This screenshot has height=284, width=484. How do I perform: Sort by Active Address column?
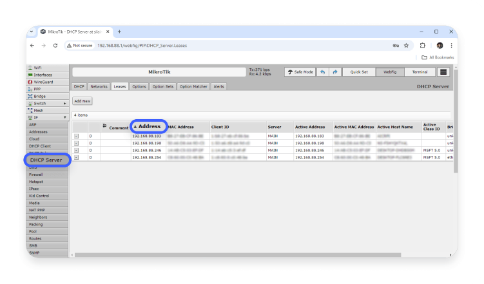pos(310,127)
